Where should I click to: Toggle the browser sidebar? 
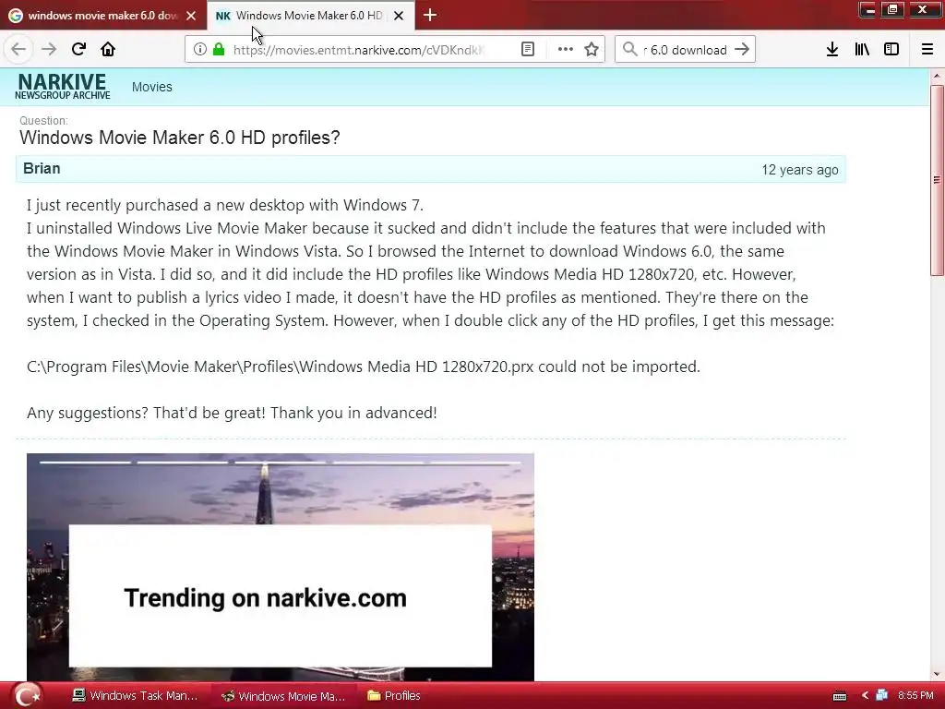pos(891,50)
